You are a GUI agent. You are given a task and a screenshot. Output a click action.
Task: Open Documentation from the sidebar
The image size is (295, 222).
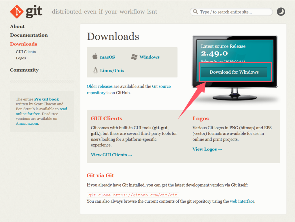coord(29,35)
